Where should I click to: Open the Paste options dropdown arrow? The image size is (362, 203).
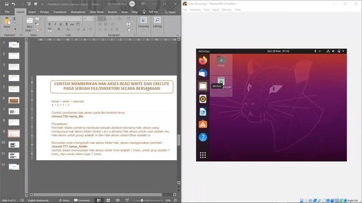7,30
